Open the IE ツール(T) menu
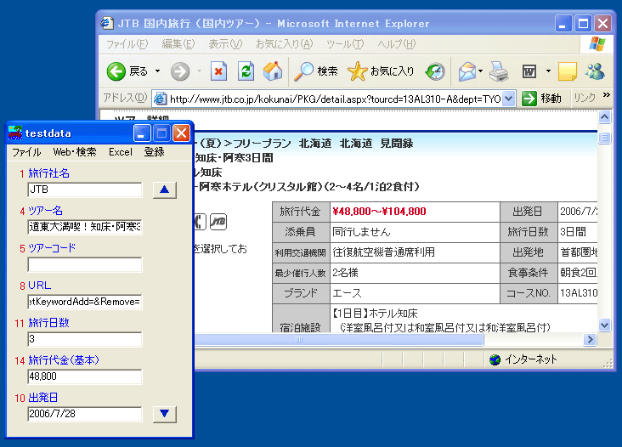This screenshot has height=447, width=622. [x=345, y=44]
